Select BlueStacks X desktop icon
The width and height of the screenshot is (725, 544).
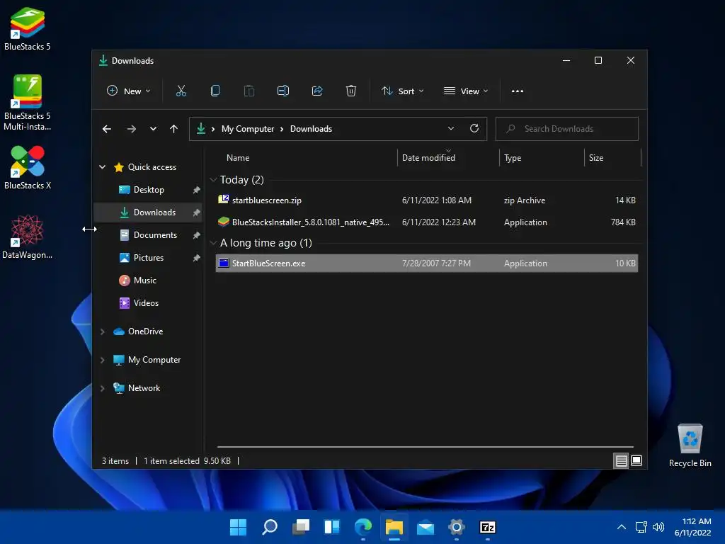[x=28, y=167]
